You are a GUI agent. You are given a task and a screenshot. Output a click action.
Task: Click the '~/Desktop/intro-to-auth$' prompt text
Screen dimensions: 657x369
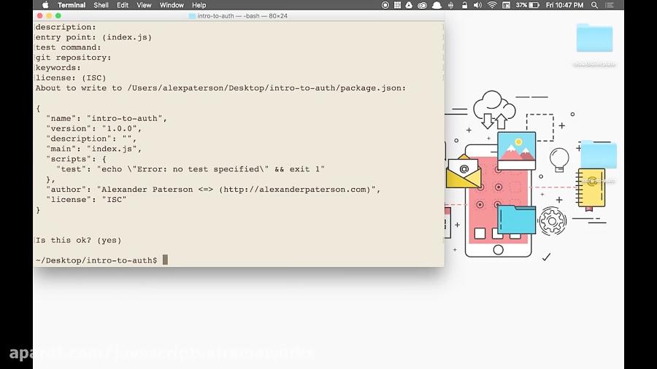click(x=96, y=260)
